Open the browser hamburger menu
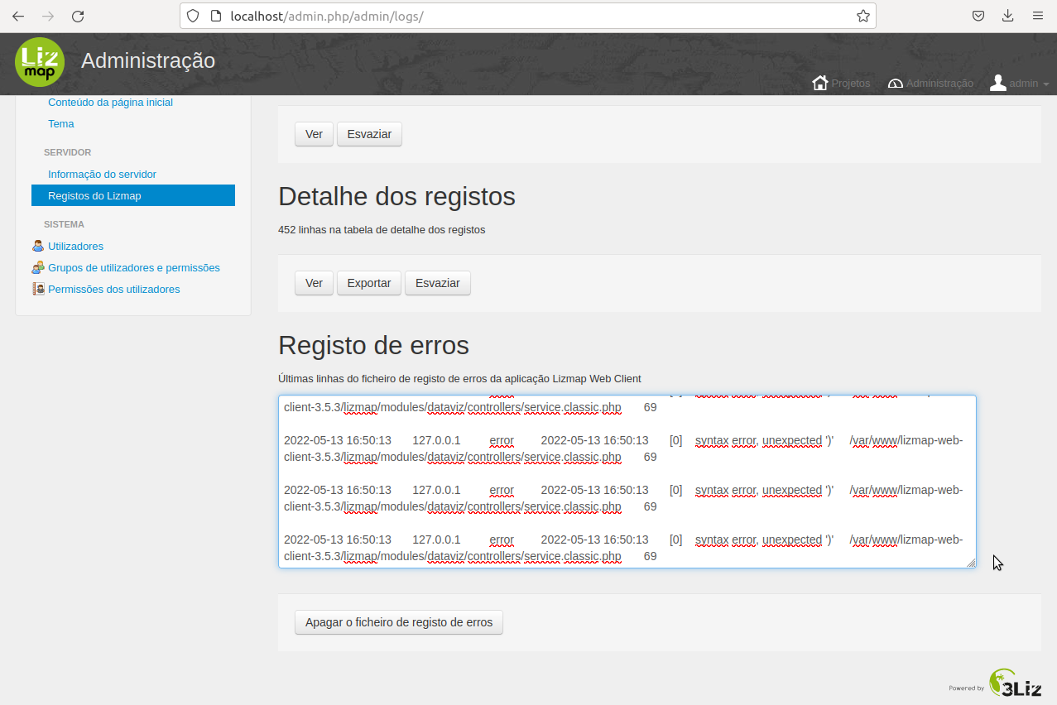This screenshot has height=705, width=1057. pos(1037,15)
